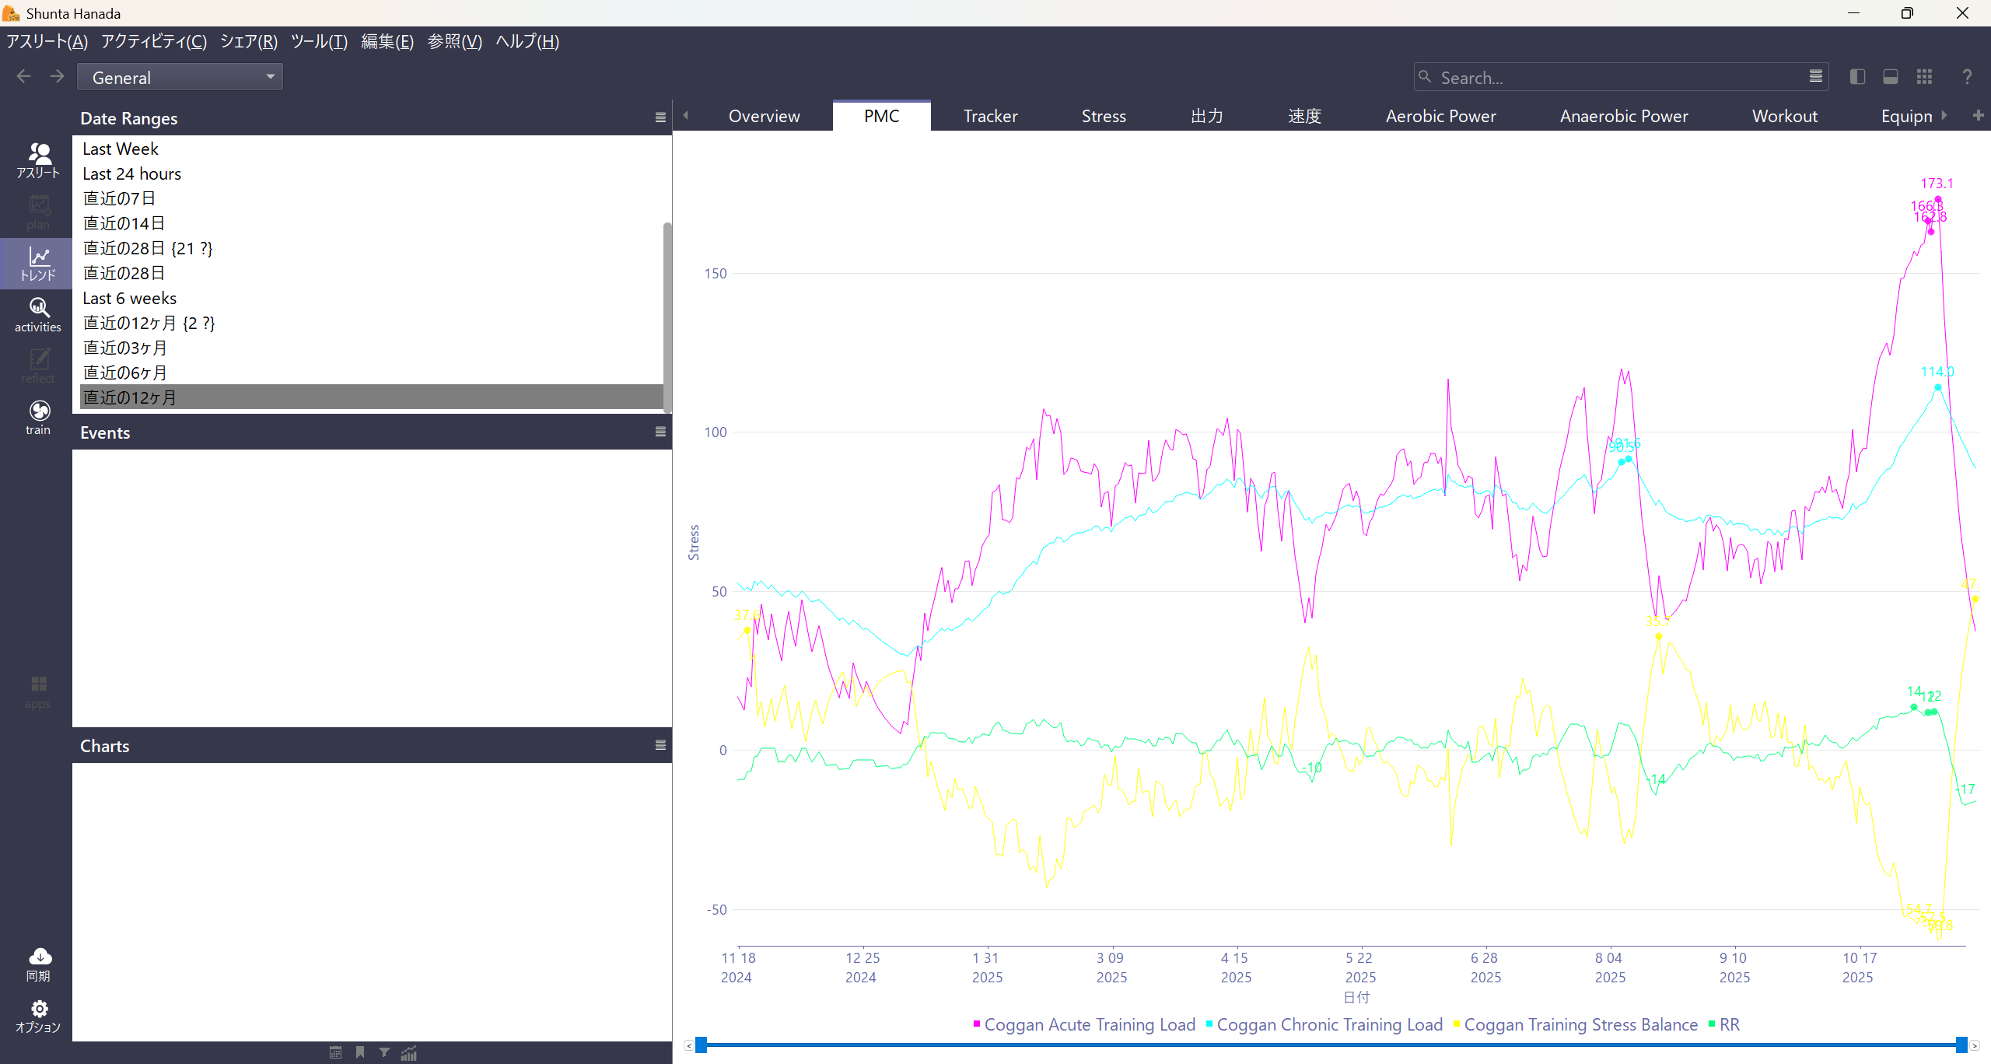Viewport: 1991px width, 1064px height.
Task: Open the train view icon
Action: 37,418
